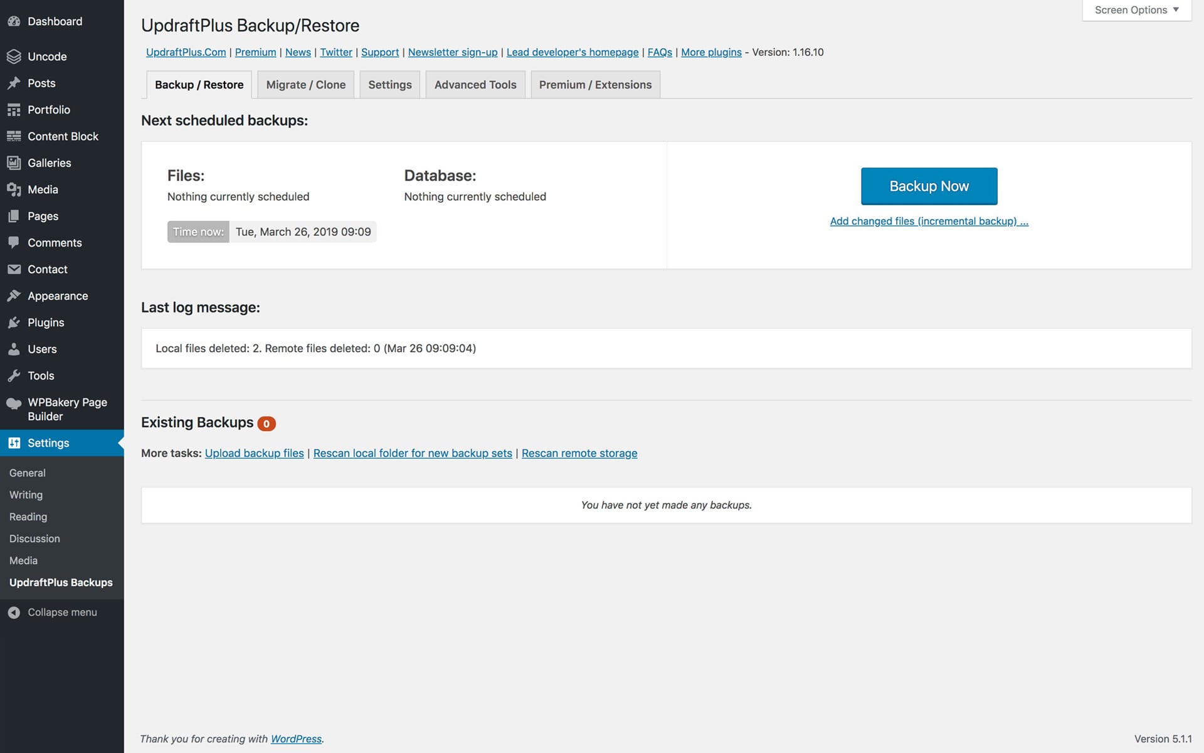
Task: Visit the Lead developer's homepage link
Action: coord(573,52)
